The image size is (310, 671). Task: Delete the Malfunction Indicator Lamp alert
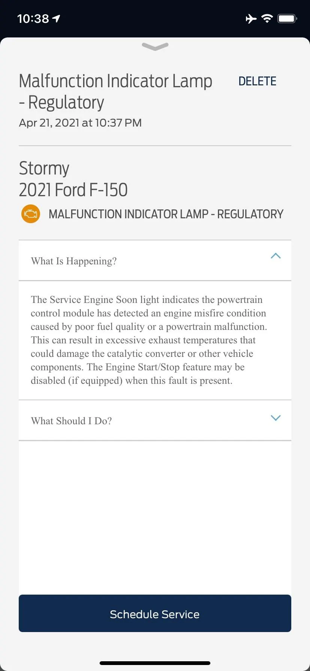(257, 81)
